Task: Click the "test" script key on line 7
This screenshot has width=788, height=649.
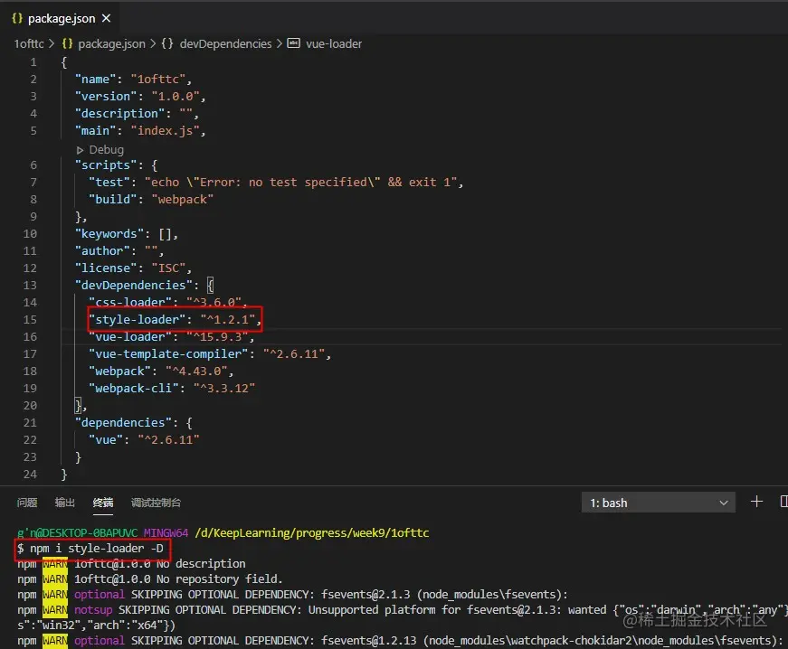Action: pyautogui.click(x=109, y=183)
